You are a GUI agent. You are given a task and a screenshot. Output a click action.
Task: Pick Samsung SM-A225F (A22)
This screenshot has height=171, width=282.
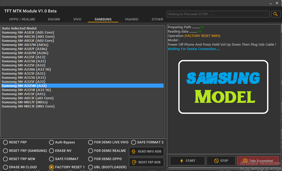[82, 65]
